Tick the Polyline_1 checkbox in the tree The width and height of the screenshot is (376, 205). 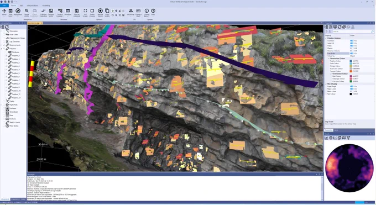pyautogui.click(x=7, y=59)
